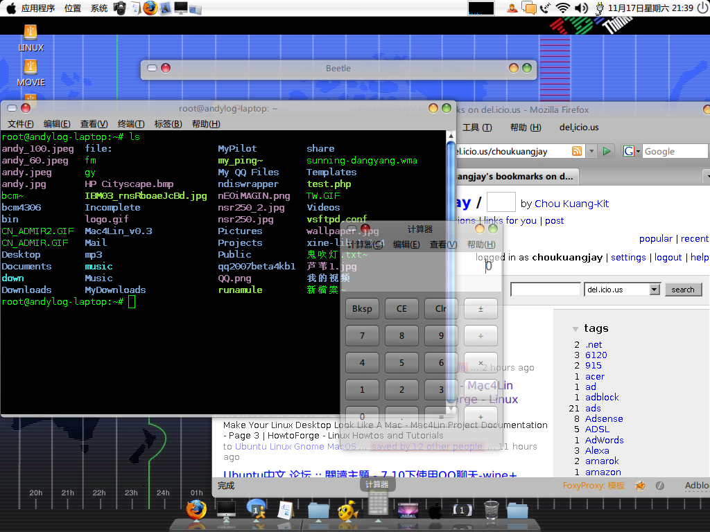Click the del.icio.us search button
This screenshot has width=710, height=532.
click(683, 290)
